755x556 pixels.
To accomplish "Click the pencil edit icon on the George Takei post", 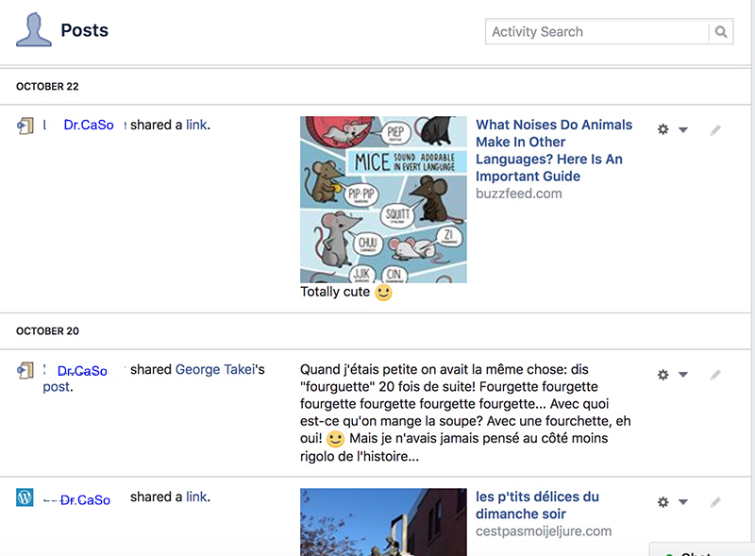I will tap(715, 375).
